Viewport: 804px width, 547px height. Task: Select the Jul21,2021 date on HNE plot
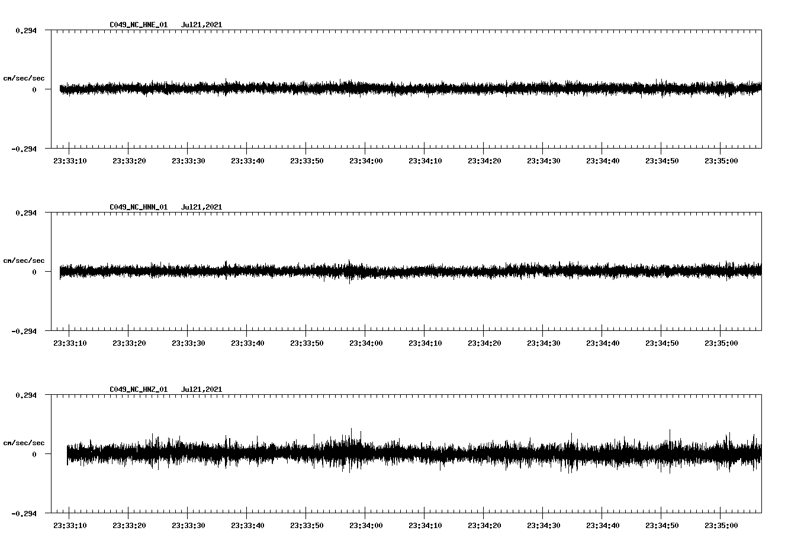tap(201, 25)
